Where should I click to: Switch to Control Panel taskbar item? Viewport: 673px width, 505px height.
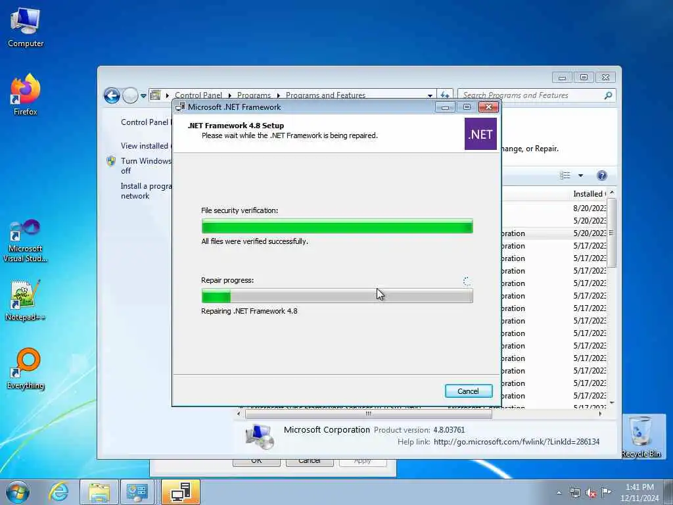click(x=137, y=492)
